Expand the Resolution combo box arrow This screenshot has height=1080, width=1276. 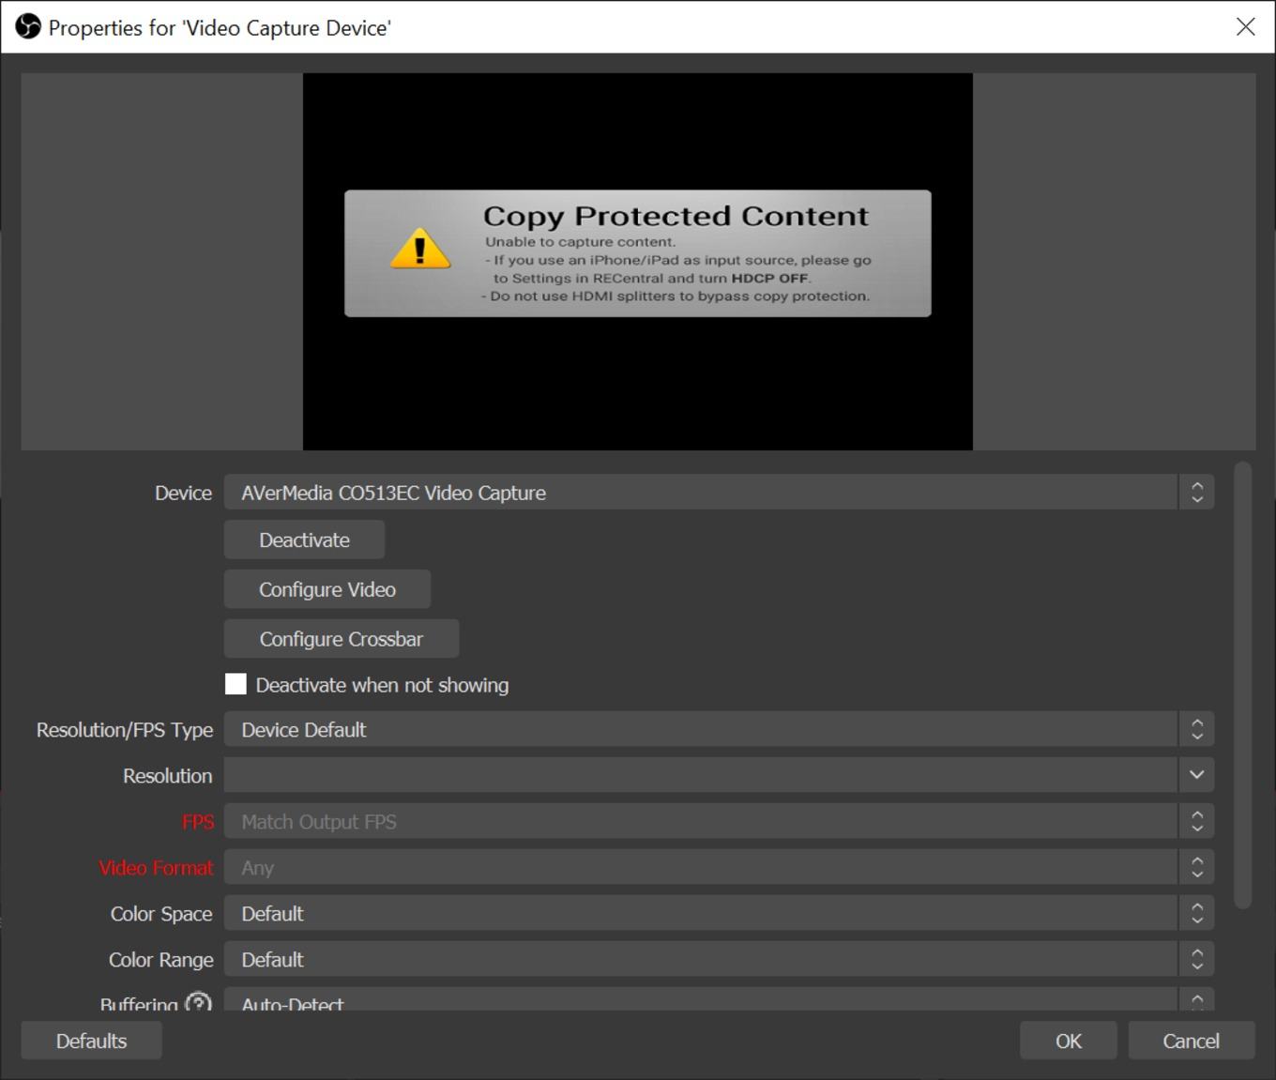(1196, 775)
